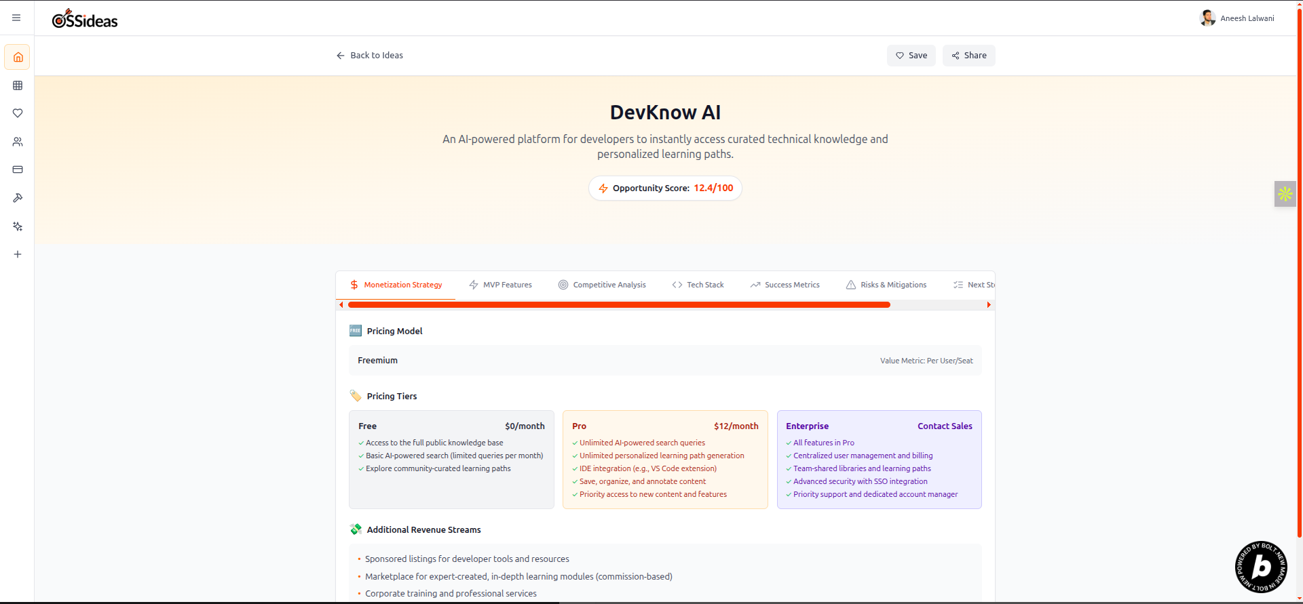Click 'Priority support and dedicated account manager'

coord(875,494)
